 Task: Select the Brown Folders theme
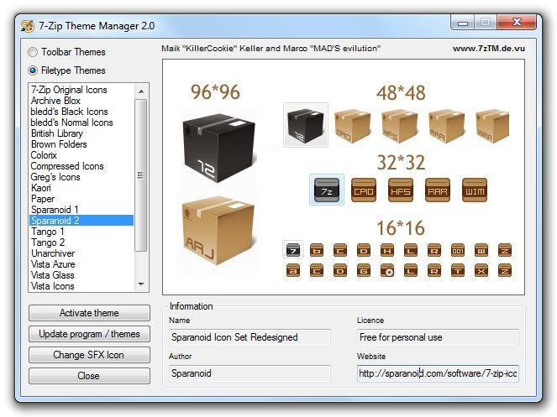point(59,144)
